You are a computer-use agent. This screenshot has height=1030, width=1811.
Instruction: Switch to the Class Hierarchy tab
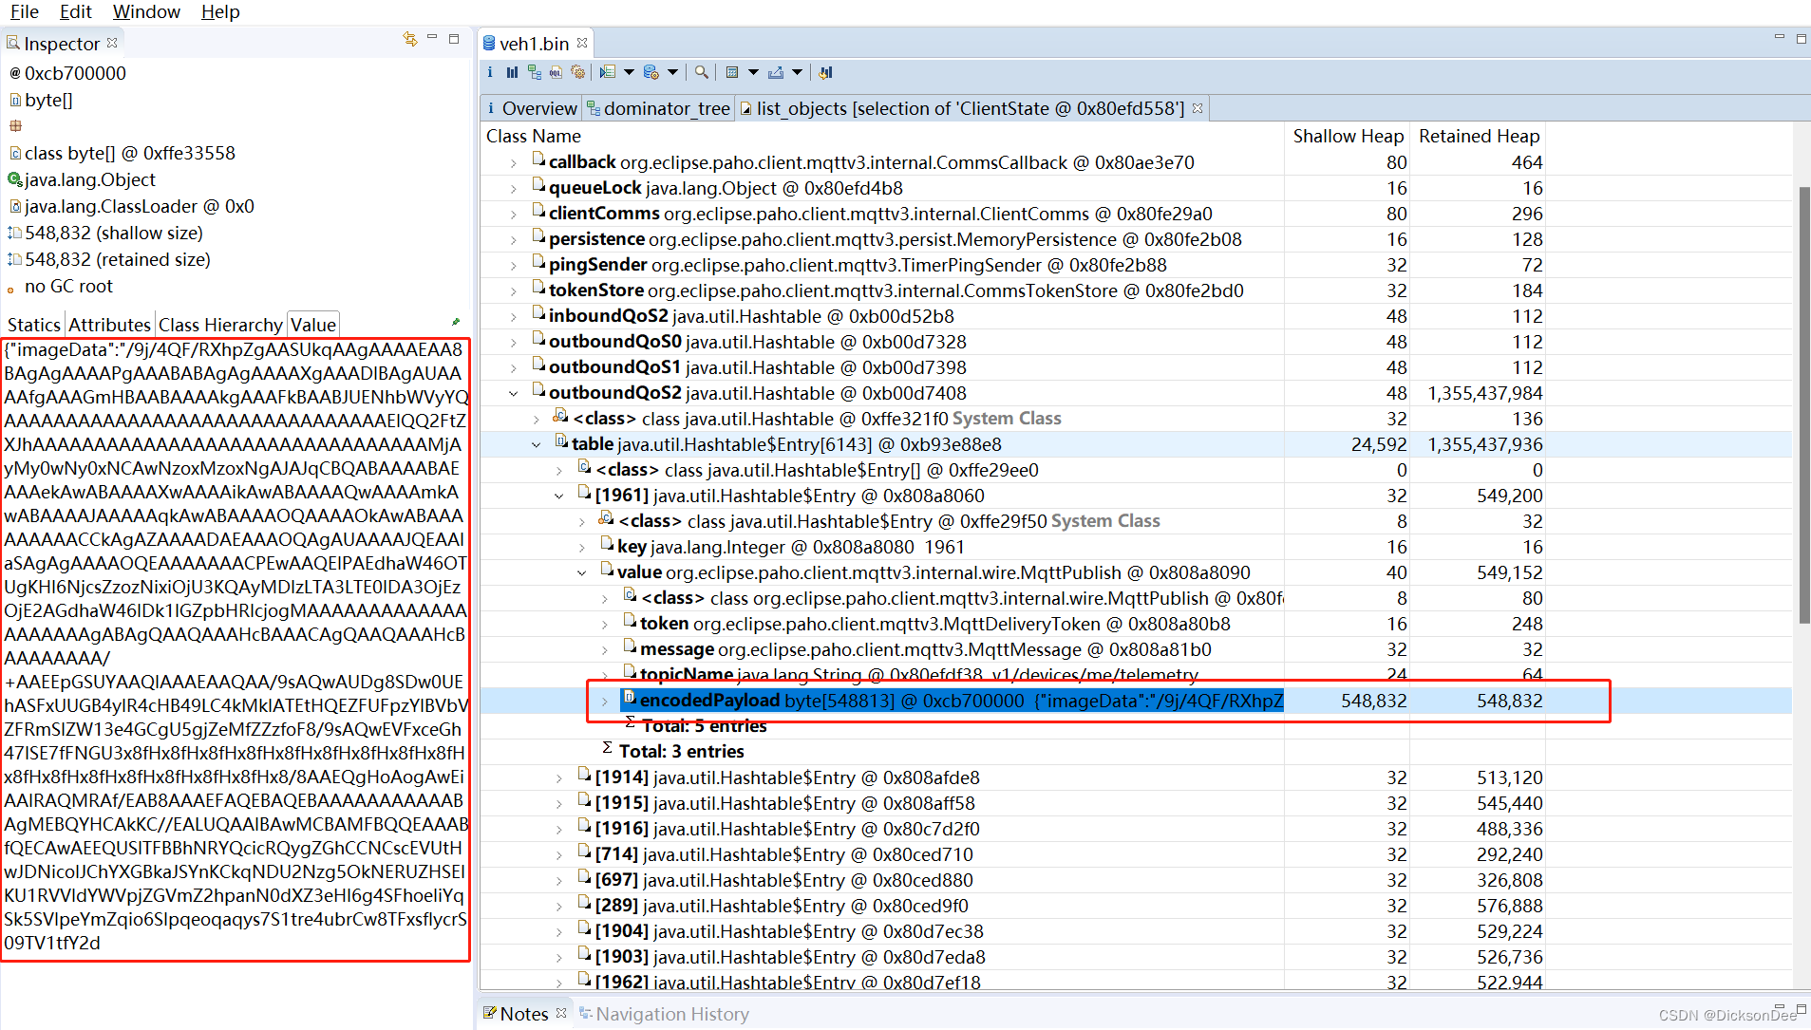[220, 324]
